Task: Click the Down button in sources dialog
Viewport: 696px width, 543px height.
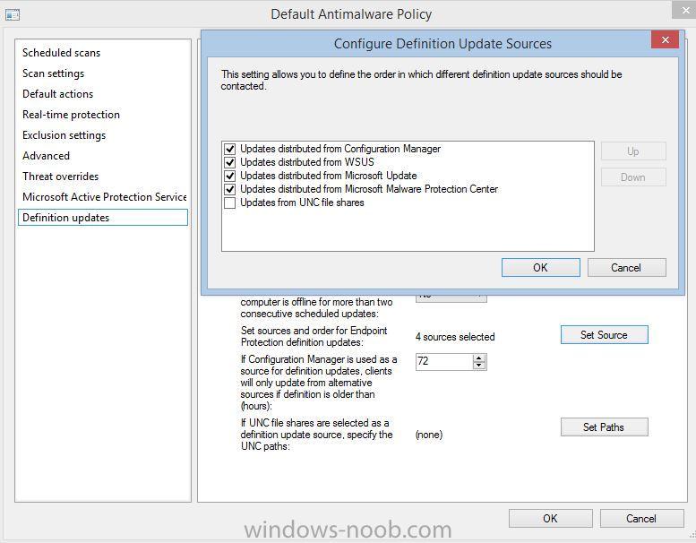Action: (x=633, y=177)
